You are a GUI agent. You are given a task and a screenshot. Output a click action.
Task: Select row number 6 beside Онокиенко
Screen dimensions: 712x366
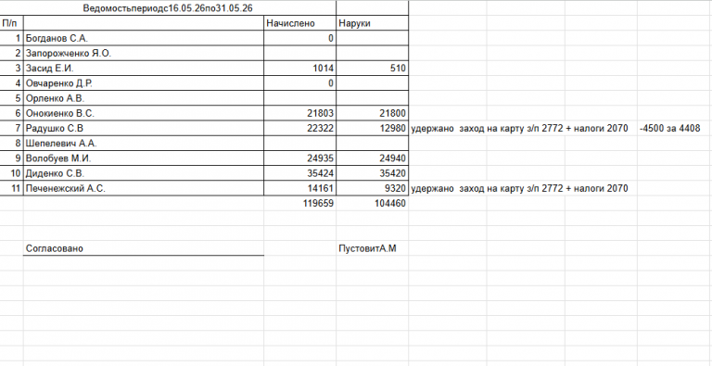tap(11, 113)
